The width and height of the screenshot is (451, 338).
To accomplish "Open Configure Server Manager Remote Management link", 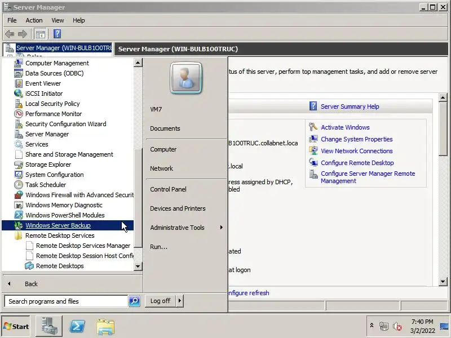I will (368, 177).
